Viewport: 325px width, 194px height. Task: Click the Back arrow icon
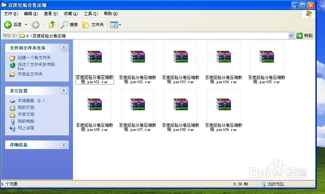[8, 25]
